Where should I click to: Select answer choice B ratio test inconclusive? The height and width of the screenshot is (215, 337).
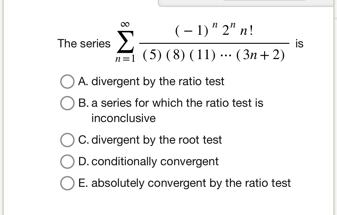click(x=177, y=103)
